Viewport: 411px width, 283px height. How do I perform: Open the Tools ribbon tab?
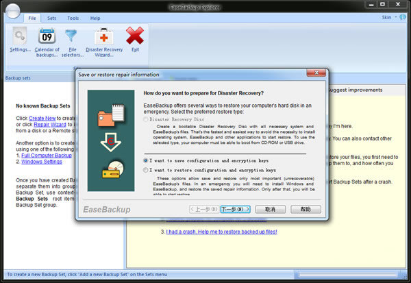click(x=73, y=19)
